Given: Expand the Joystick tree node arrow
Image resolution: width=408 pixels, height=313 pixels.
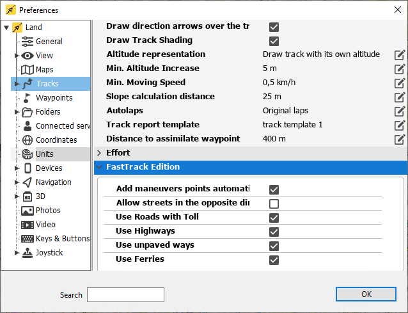Looking at the screenshot, I should [17, 253].
